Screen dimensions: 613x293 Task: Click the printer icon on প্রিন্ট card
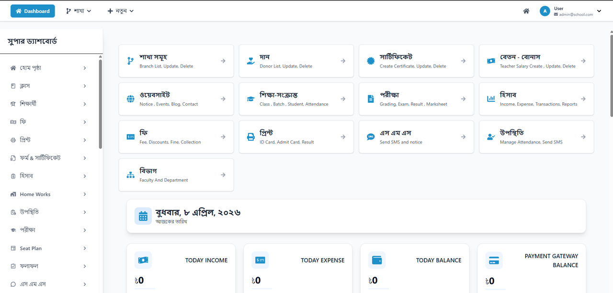click(x=250, y=137)
